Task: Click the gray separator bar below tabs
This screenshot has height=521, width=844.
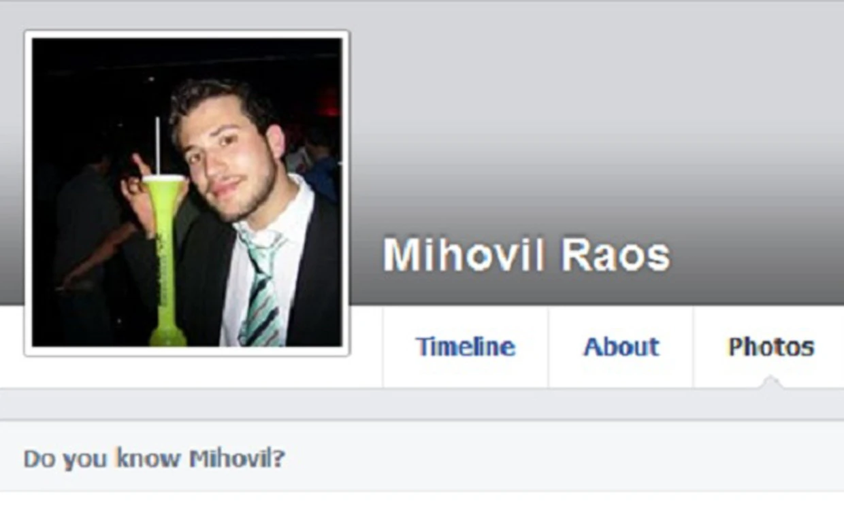Action: (x=422, y=404)
